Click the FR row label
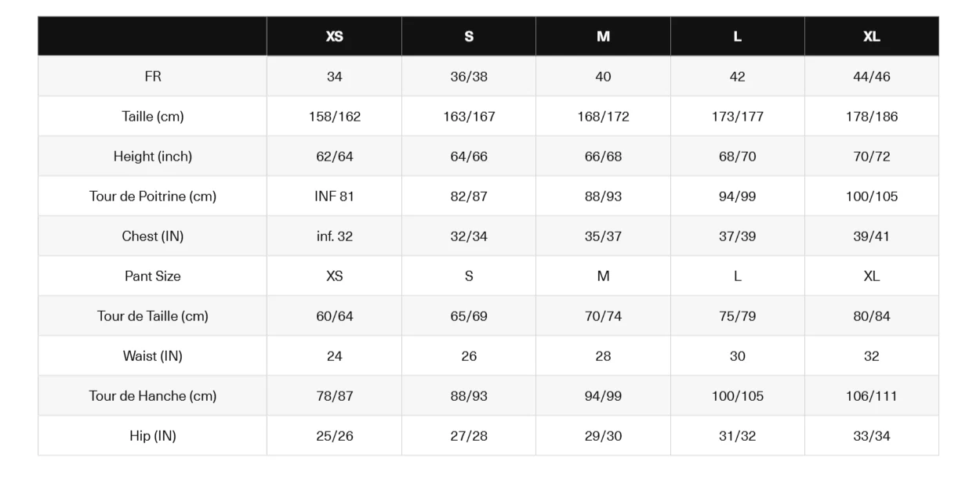Image resolution: width=962 pixels, height=487 pixels. click(153, 77)
